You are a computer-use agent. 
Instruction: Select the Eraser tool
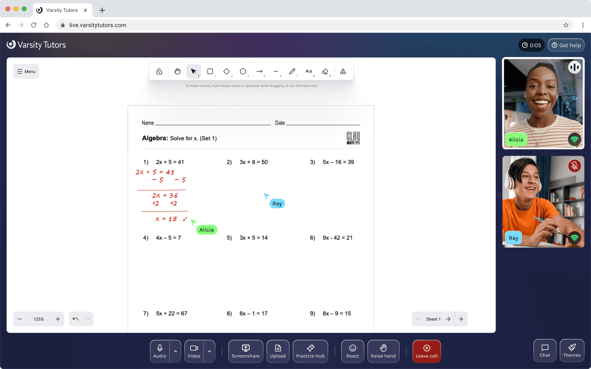(325, 71)
